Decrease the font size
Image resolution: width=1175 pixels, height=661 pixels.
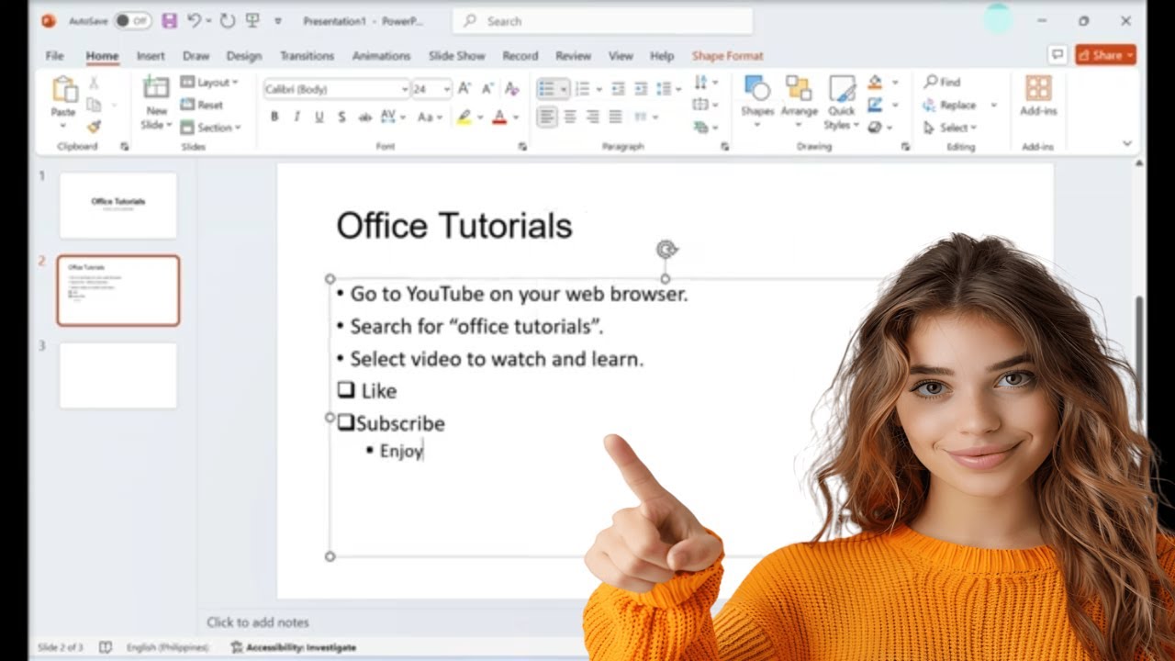click(x=487, y=89)
